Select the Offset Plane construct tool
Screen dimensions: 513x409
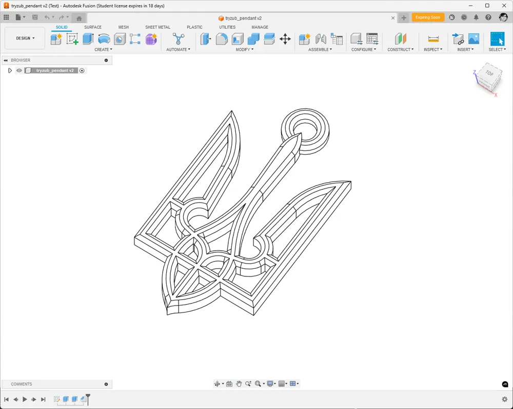click(400, 39)
